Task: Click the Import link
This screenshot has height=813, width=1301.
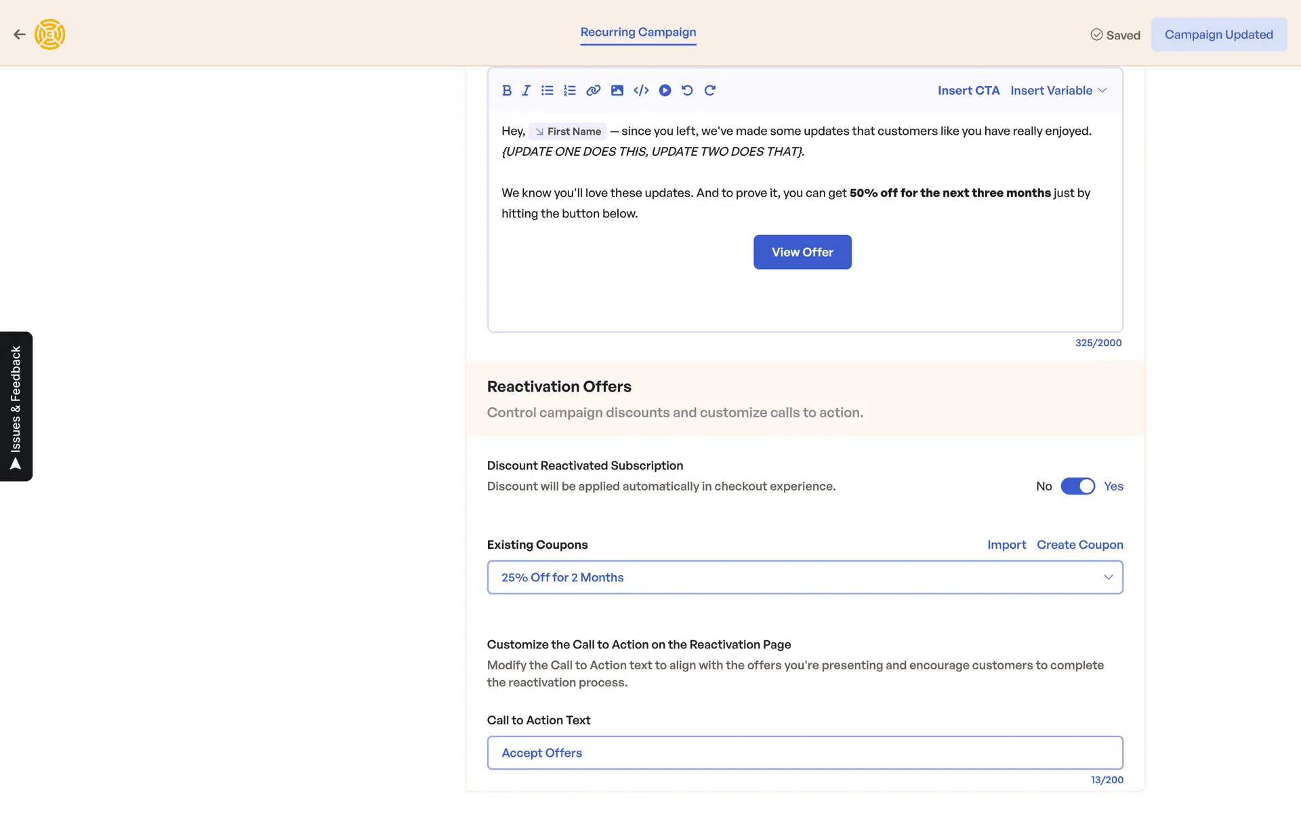Action: (x=1006, y=545)
